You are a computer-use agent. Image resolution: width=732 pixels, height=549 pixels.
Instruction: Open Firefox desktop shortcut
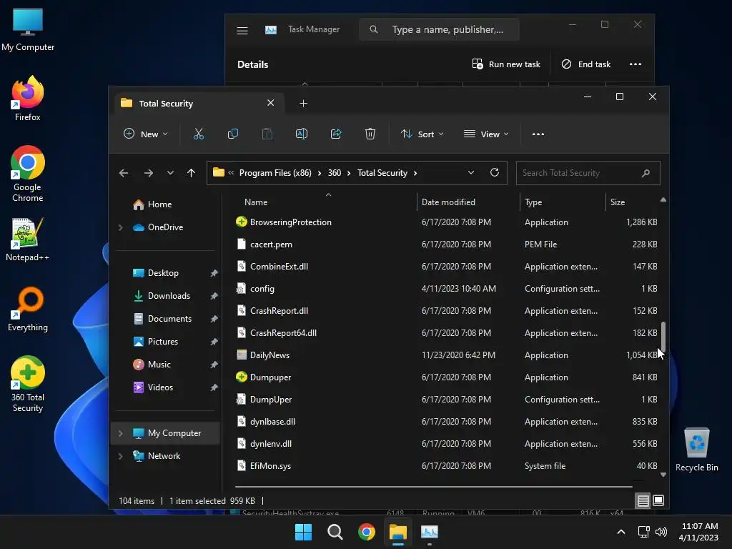pos(28,99)
